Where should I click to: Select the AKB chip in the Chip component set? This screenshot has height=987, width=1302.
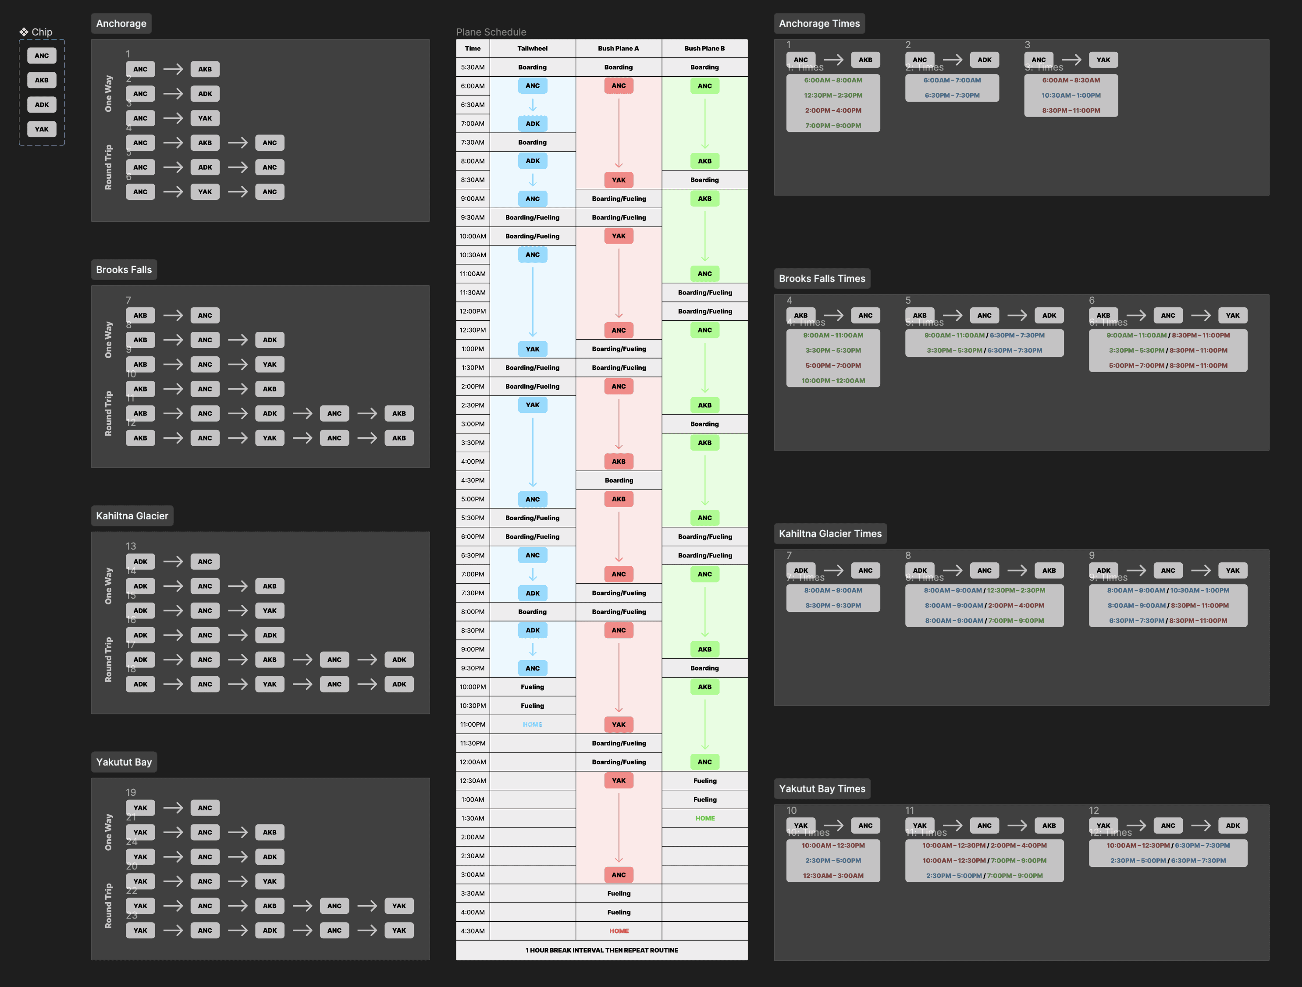42,80
